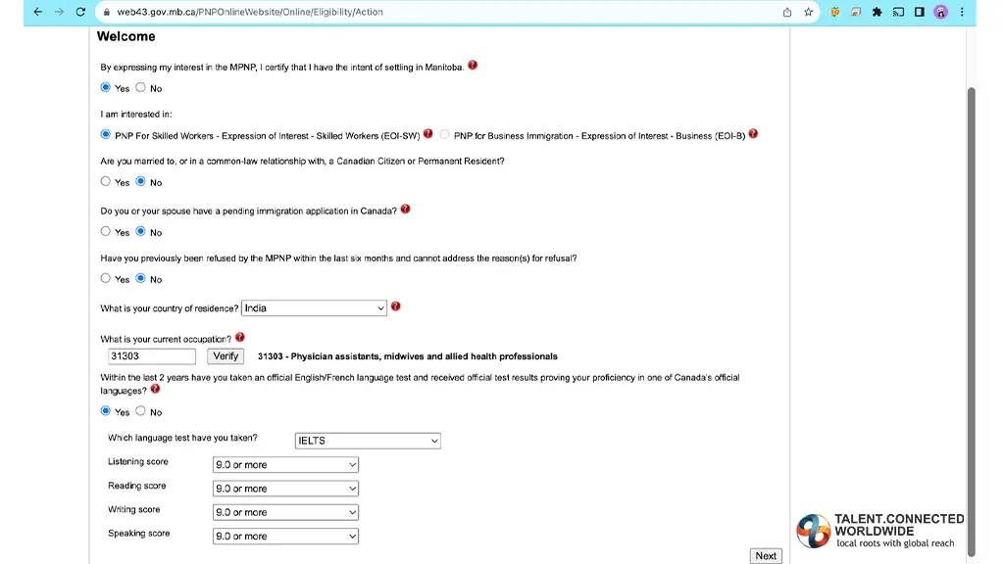Click help icon next to country of residence

pos(396,306)
